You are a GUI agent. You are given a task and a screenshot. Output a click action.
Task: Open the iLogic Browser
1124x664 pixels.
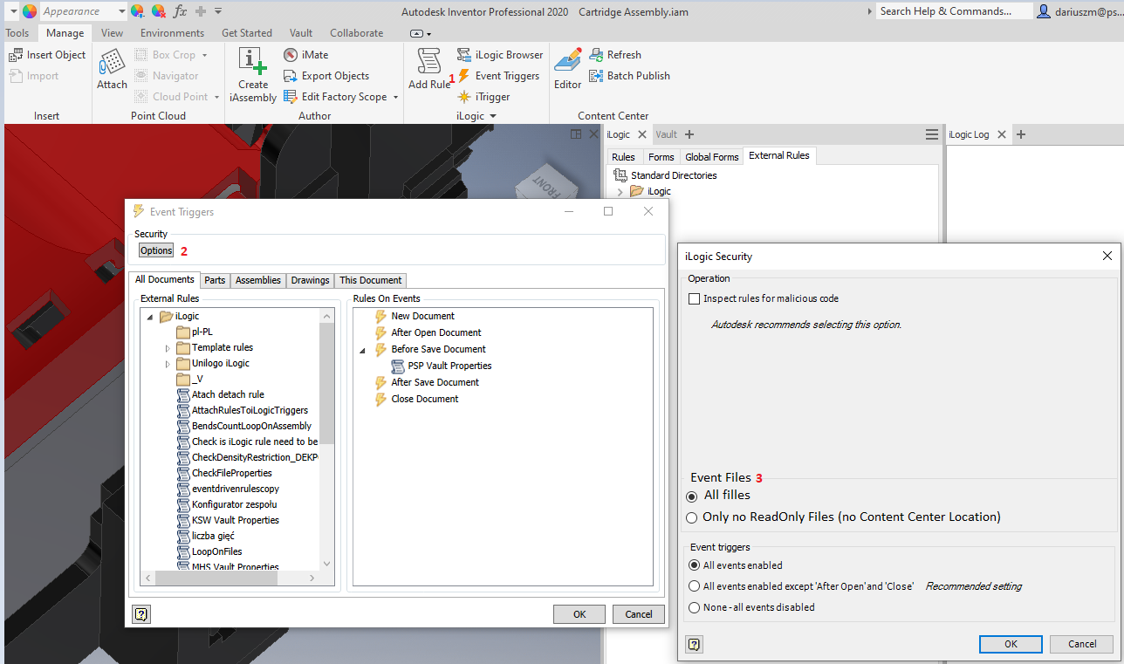pos(500,55)
